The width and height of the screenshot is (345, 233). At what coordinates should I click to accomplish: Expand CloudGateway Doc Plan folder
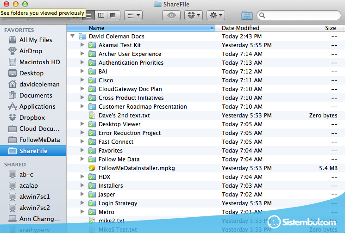[82, 89]
